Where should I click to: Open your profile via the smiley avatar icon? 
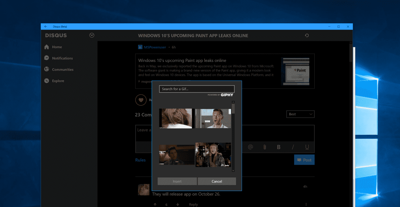(x=91, y=35)
